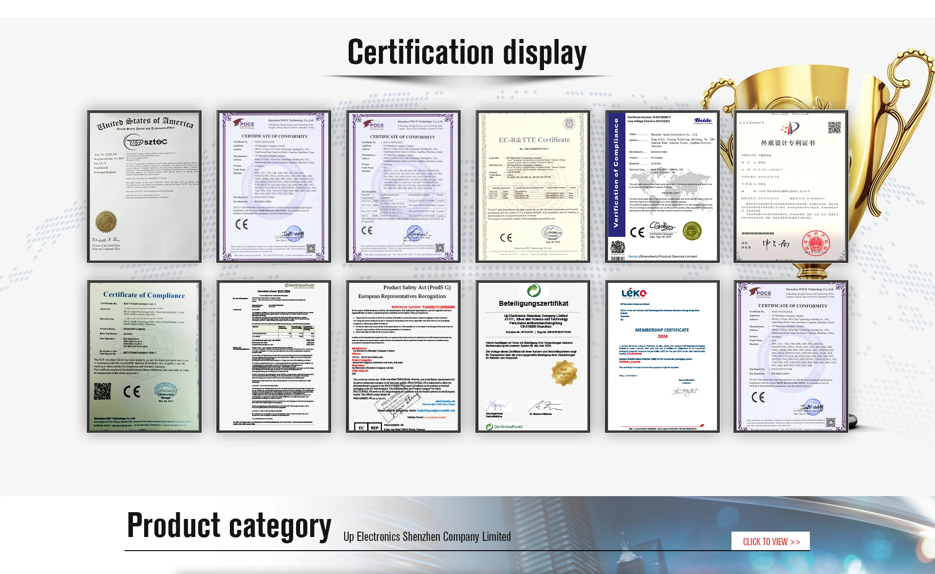Select the Beteiligungszertifikat certificate

click(533, 356)
